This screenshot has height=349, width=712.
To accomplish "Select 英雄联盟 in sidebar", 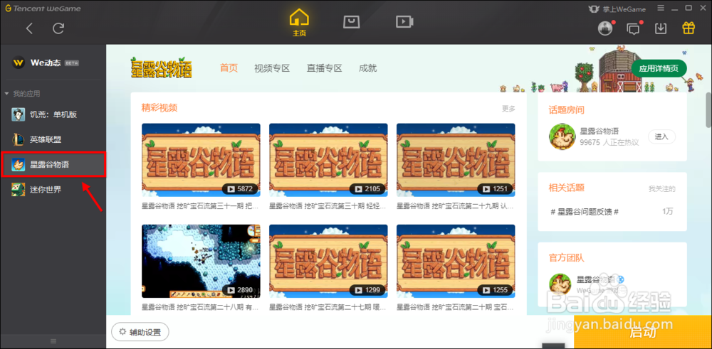I will click(x=53, y=139).
